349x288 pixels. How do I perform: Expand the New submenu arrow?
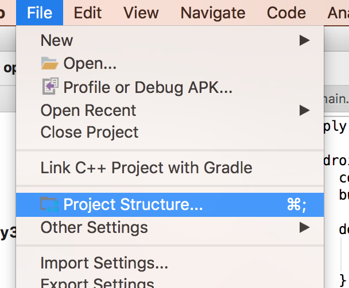(304, 40)
